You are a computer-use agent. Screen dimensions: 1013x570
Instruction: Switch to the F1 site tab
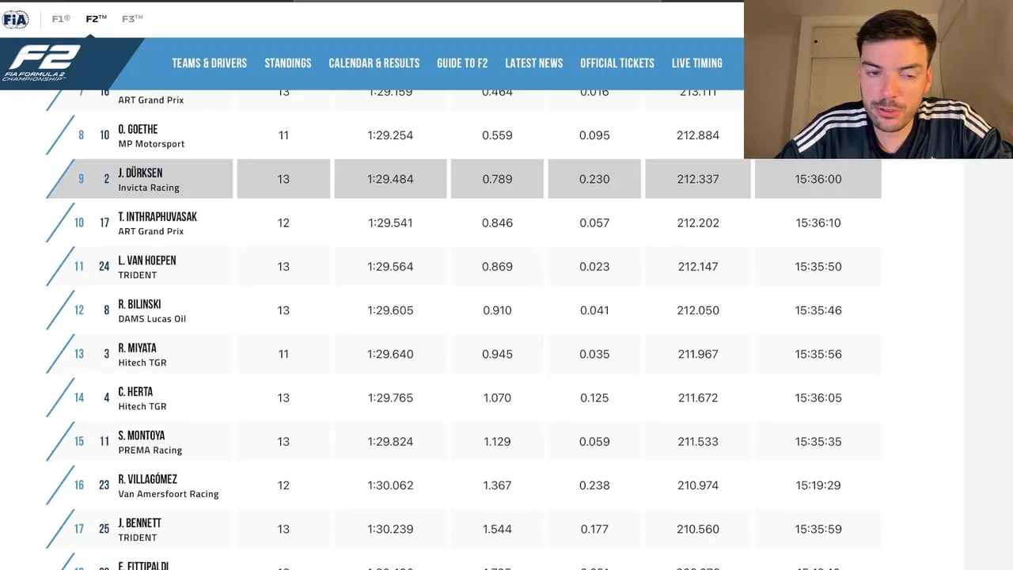tap(61, 19)
